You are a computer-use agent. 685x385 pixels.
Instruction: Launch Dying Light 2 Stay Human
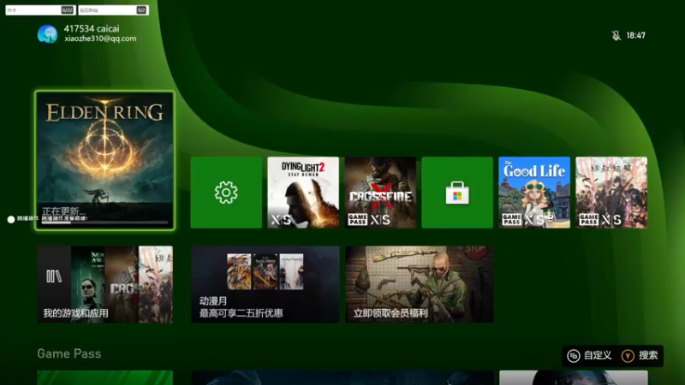click(303, 192)
